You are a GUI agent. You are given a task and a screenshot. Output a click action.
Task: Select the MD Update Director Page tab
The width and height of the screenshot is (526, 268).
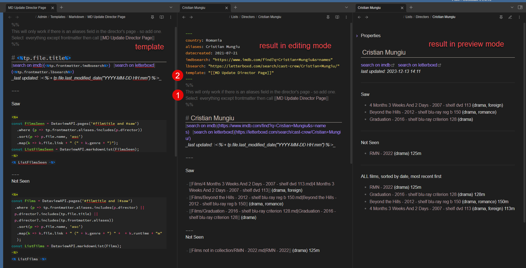[x=27, y=8]
